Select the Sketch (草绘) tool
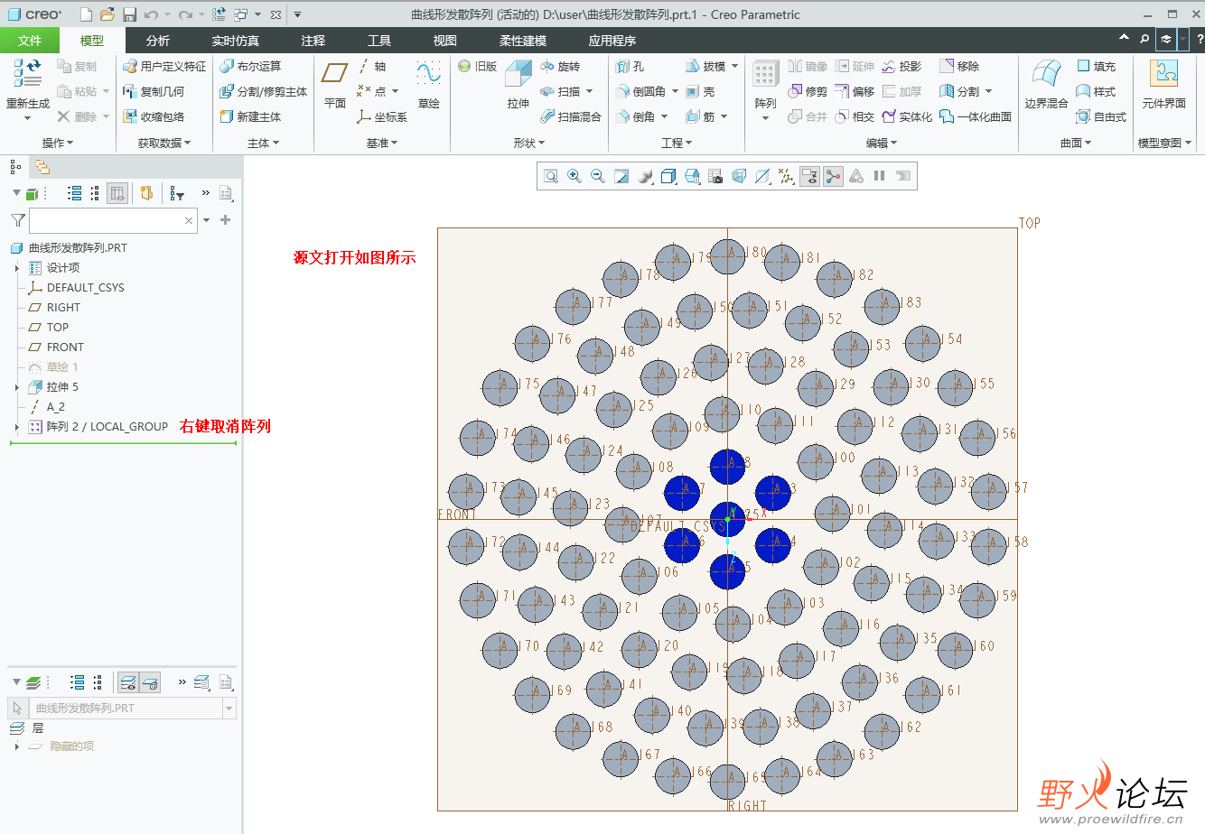Viewport: 1205px width, 834px height. click(x=428, y=85)
